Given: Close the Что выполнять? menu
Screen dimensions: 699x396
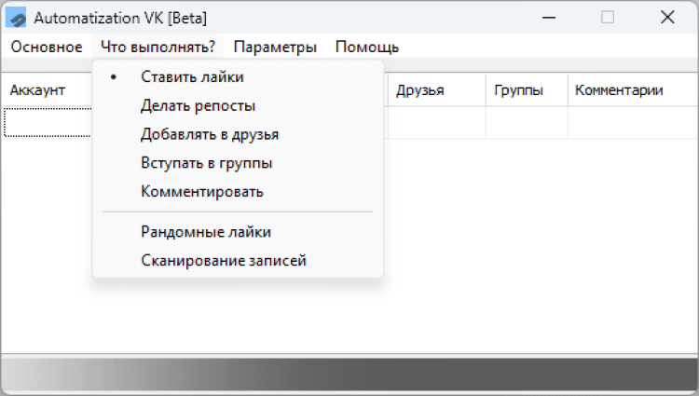Looking at the screenshot, I should (158, 47).
